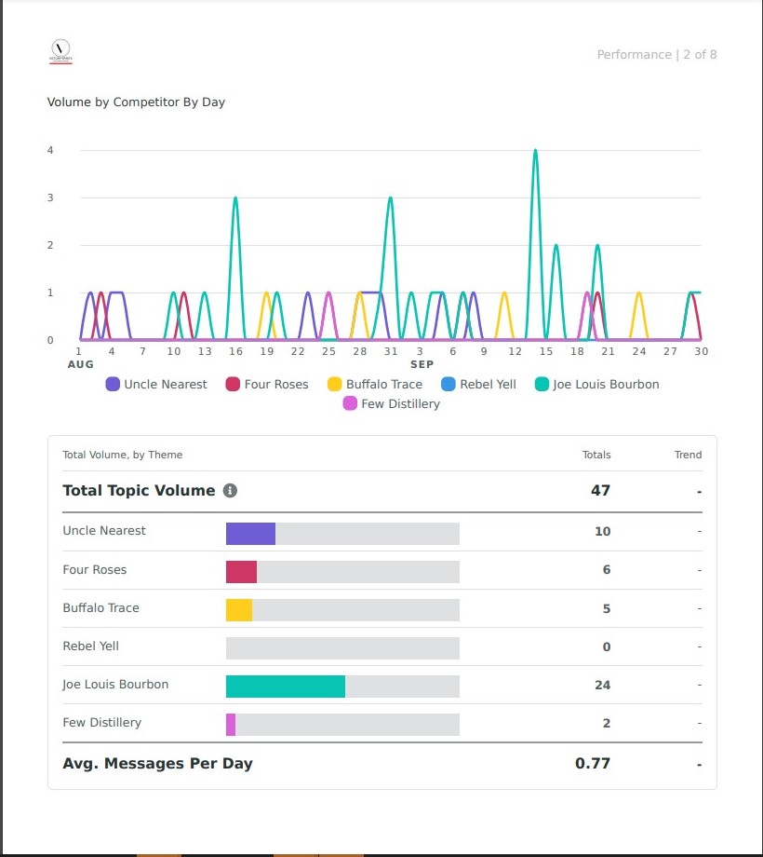Toggle Four Roses legend swatch
This screenshot has height=857, width=763.
(x=233, y=384)
